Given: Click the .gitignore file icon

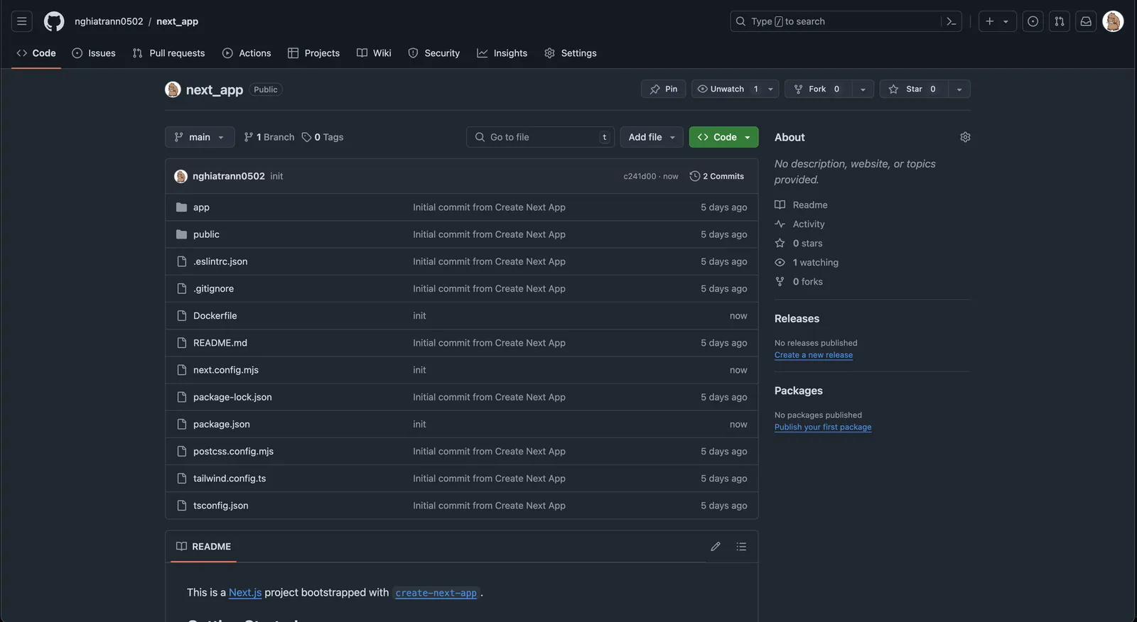Looking at the screenshot, I should pyautogui.click(x=181, y=288).
